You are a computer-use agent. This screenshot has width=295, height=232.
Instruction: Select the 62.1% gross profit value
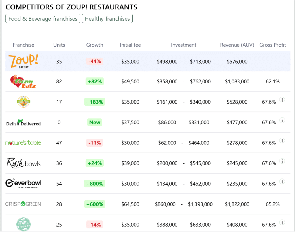click(273, 81)
